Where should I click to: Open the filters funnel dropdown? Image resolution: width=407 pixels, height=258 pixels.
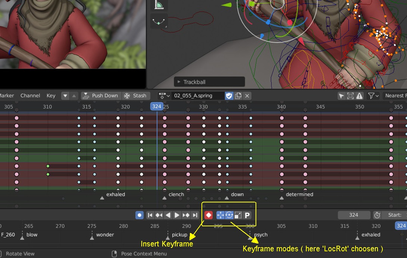pos(373,96)
